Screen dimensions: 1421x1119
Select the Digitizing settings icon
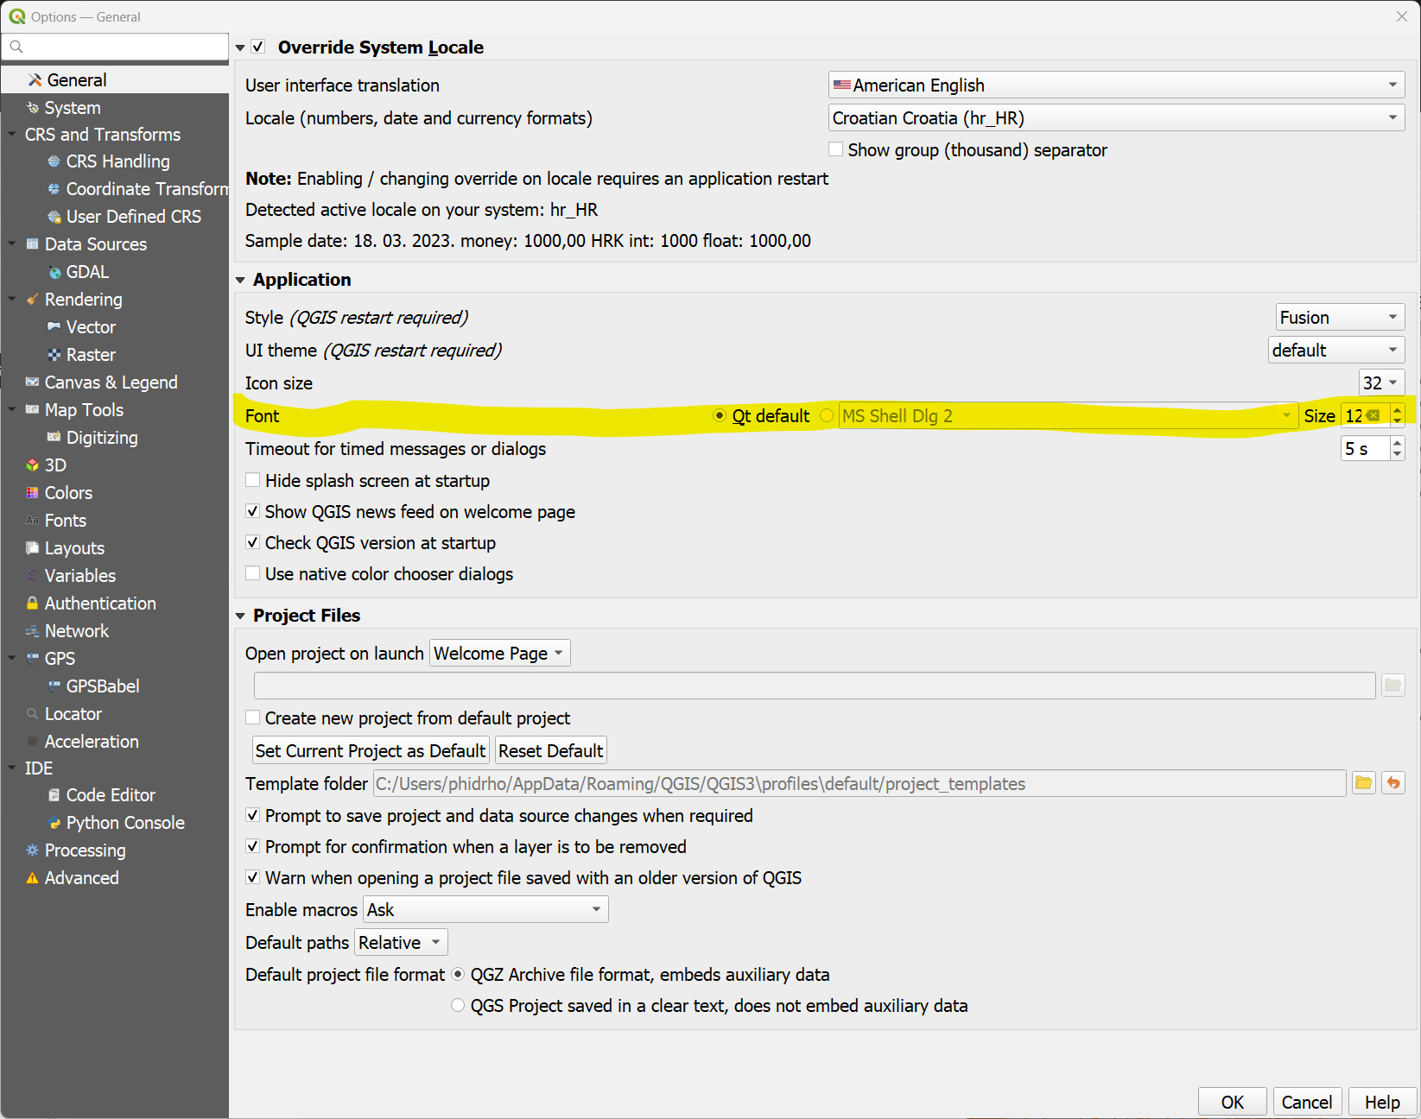pyautogui.click(x=54, y=437)
